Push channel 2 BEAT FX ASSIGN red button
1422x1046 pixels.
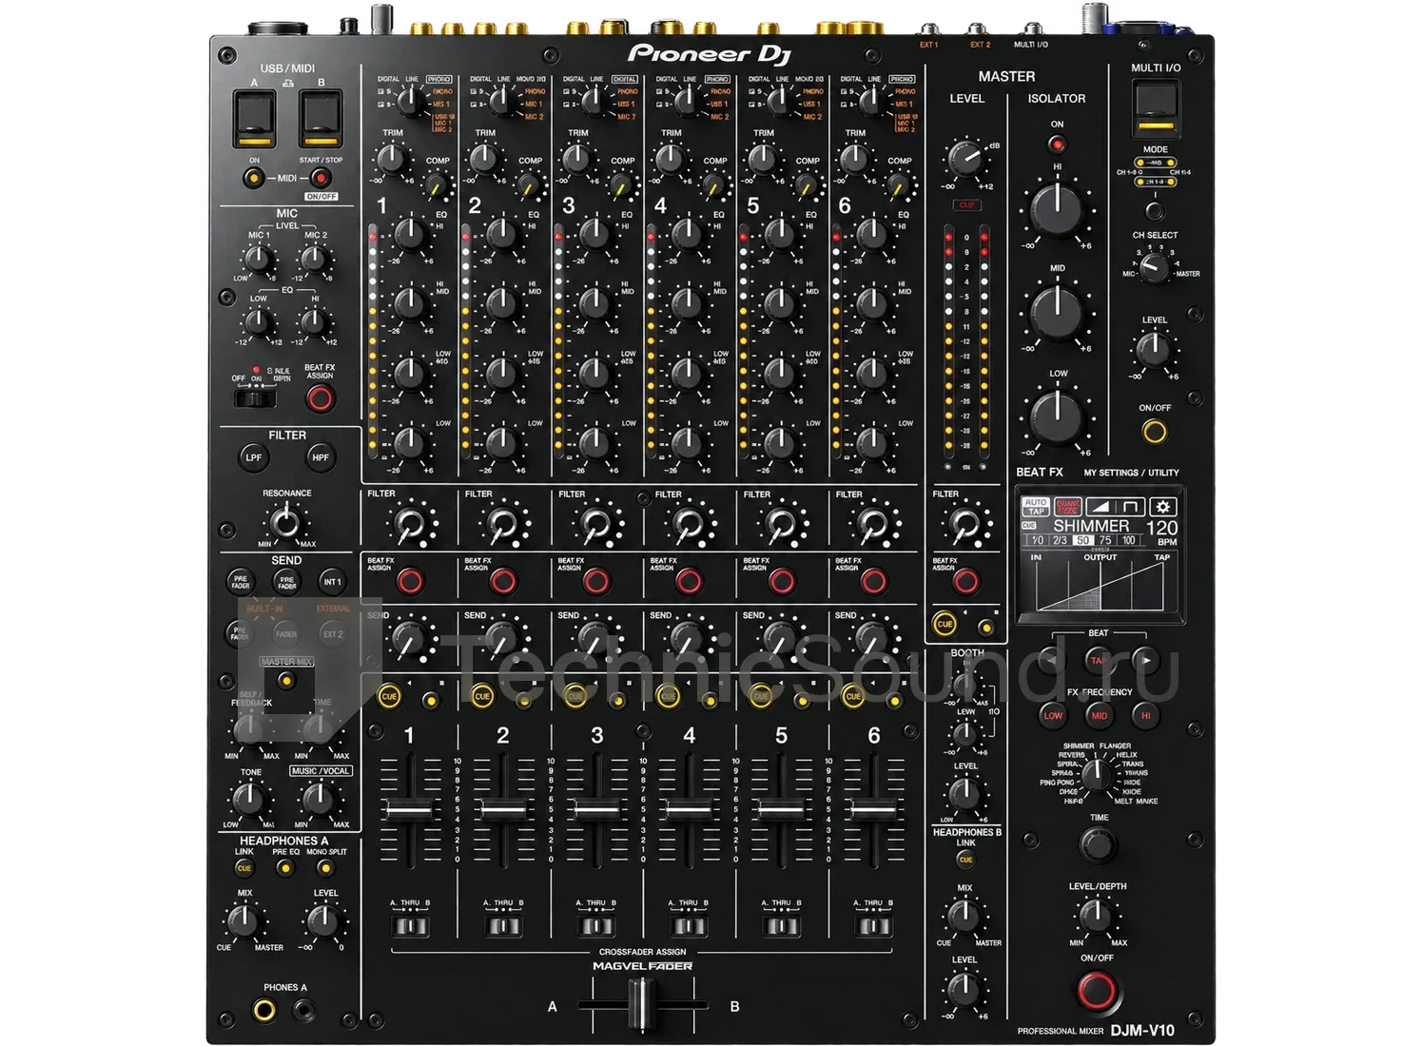pos(503,580)
